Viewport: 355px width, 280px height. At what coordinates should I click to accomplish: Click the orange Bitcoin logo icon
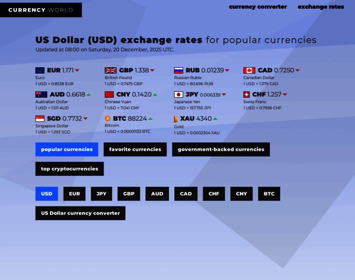coord(107,118)
